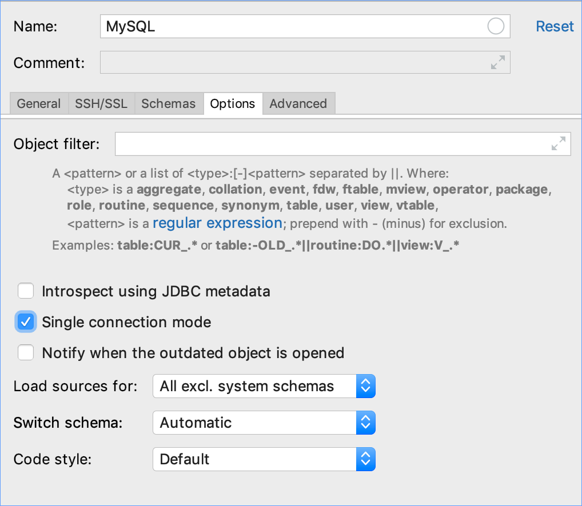The width and height of the screenshot is (582, 506).
Task: Uncheck Single connection mode
Action: coord(26,322)
